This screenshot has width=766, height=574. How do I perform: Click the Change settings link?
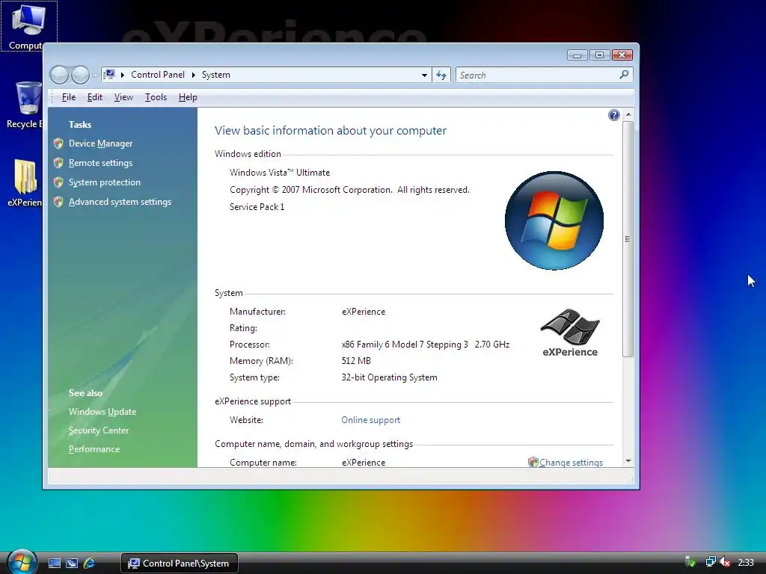[x=571, y=462]
